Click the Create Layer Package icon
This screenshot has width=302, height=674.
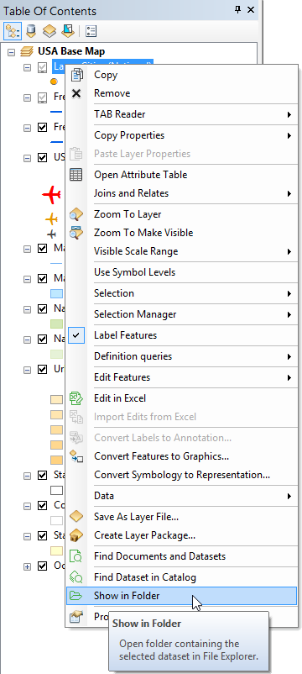coord(76,535)
